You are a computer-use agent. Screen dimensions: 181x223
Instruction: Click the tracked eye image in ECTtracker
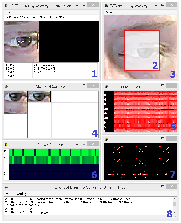pyautogui.click(x=22, y=41)
